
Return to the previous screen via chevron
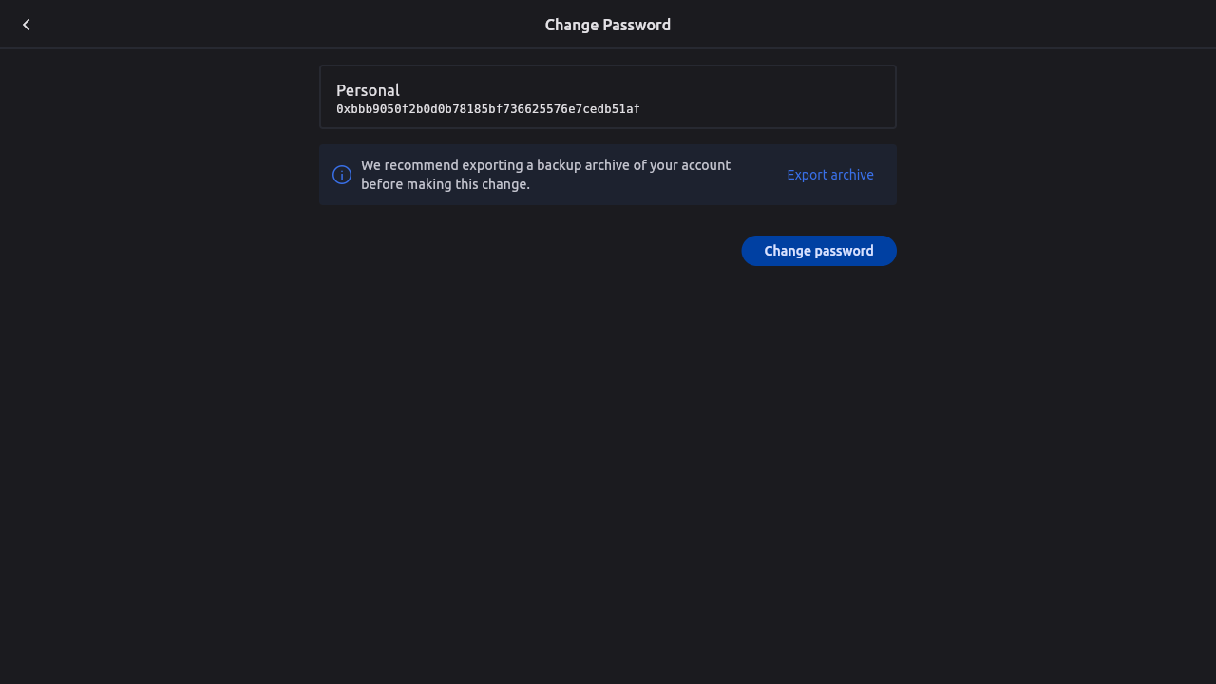[27, 25]
